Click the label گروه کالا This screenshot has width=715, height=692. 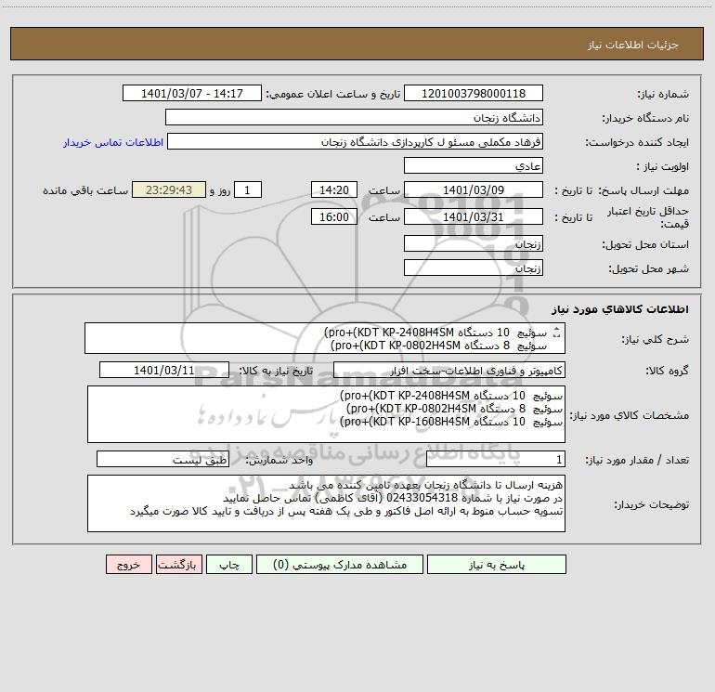(667, 371)
